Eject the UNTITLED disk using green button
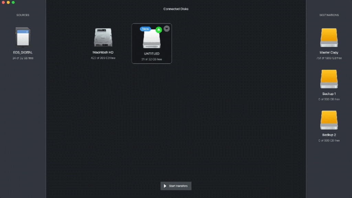The height and width of the screenshot is (198, 352). [158, 30]
